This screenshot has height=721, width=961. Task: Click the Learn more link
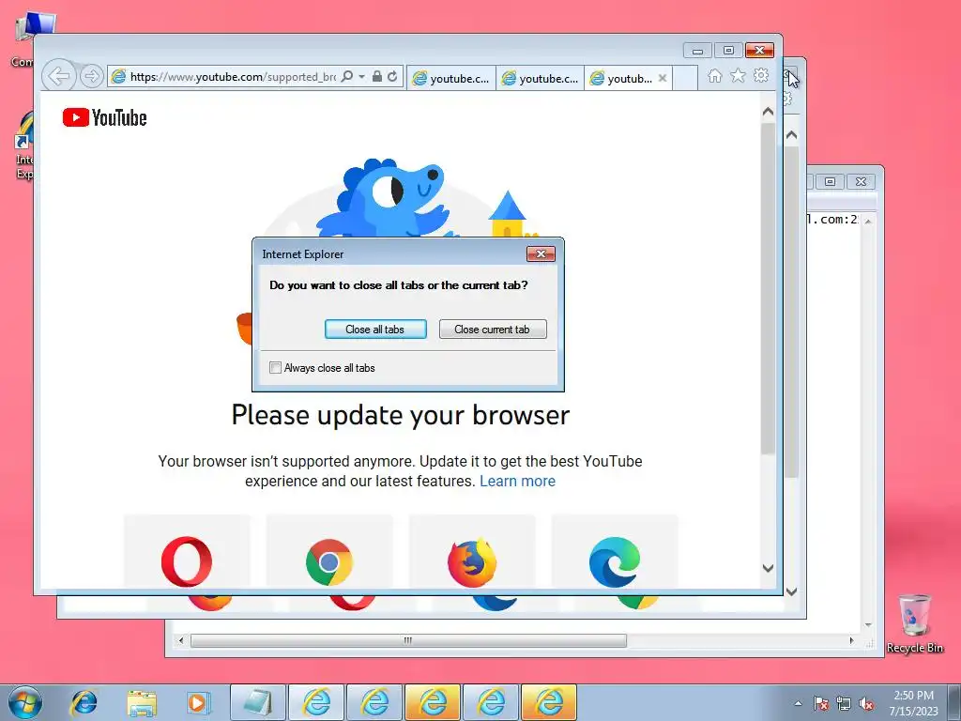[517, 482]
